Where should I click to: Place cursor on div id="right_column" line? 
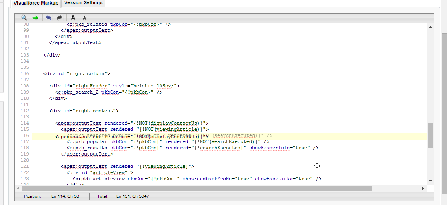(77, 73)
